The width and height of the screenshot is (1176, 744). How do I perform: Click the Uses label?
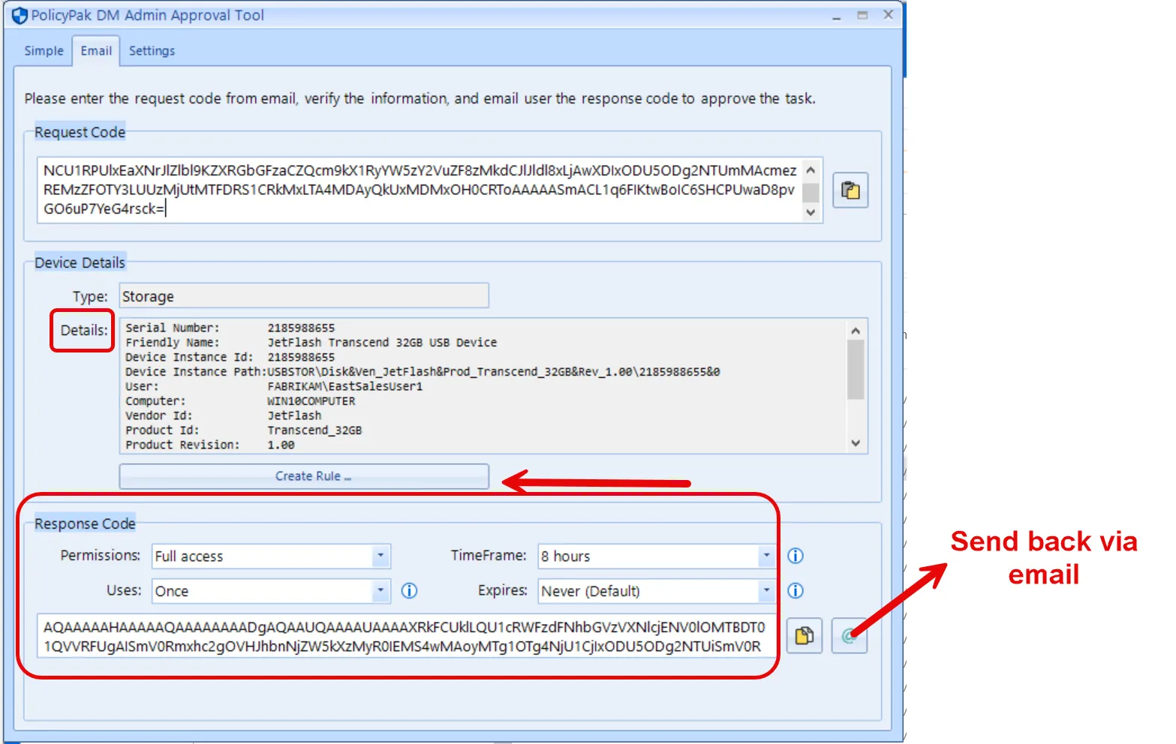(x=124, y=590)
